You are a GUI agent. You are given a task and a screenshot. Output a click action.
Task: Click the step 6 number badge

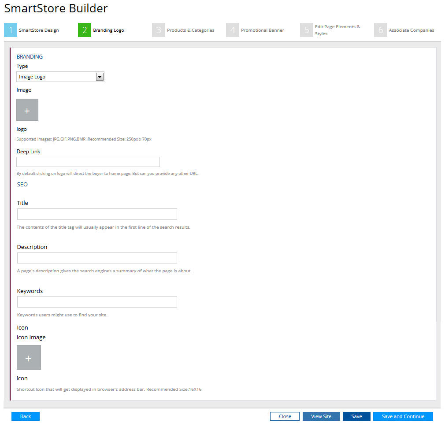click(381, 30)
